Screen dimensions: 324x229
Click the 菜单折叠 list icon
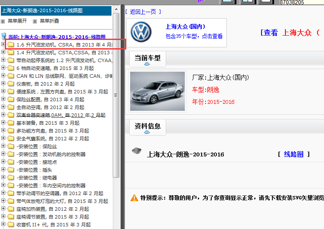(x=35, y=21)
